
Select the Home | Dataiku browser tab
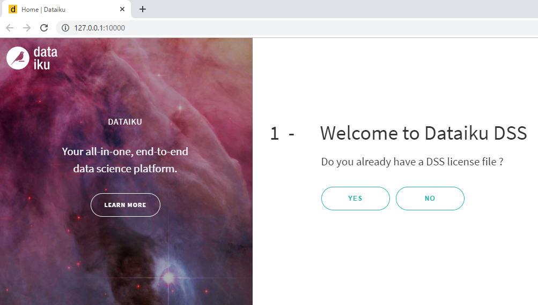click(x=66, y=9)
